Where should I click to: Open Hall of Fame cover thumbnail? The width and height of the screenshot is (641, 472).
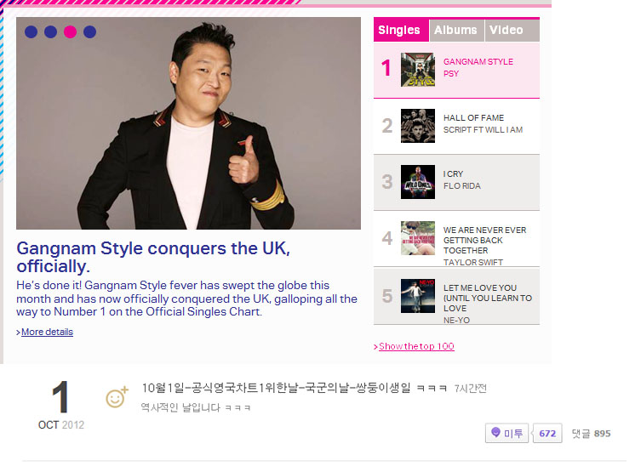point(418,126)
